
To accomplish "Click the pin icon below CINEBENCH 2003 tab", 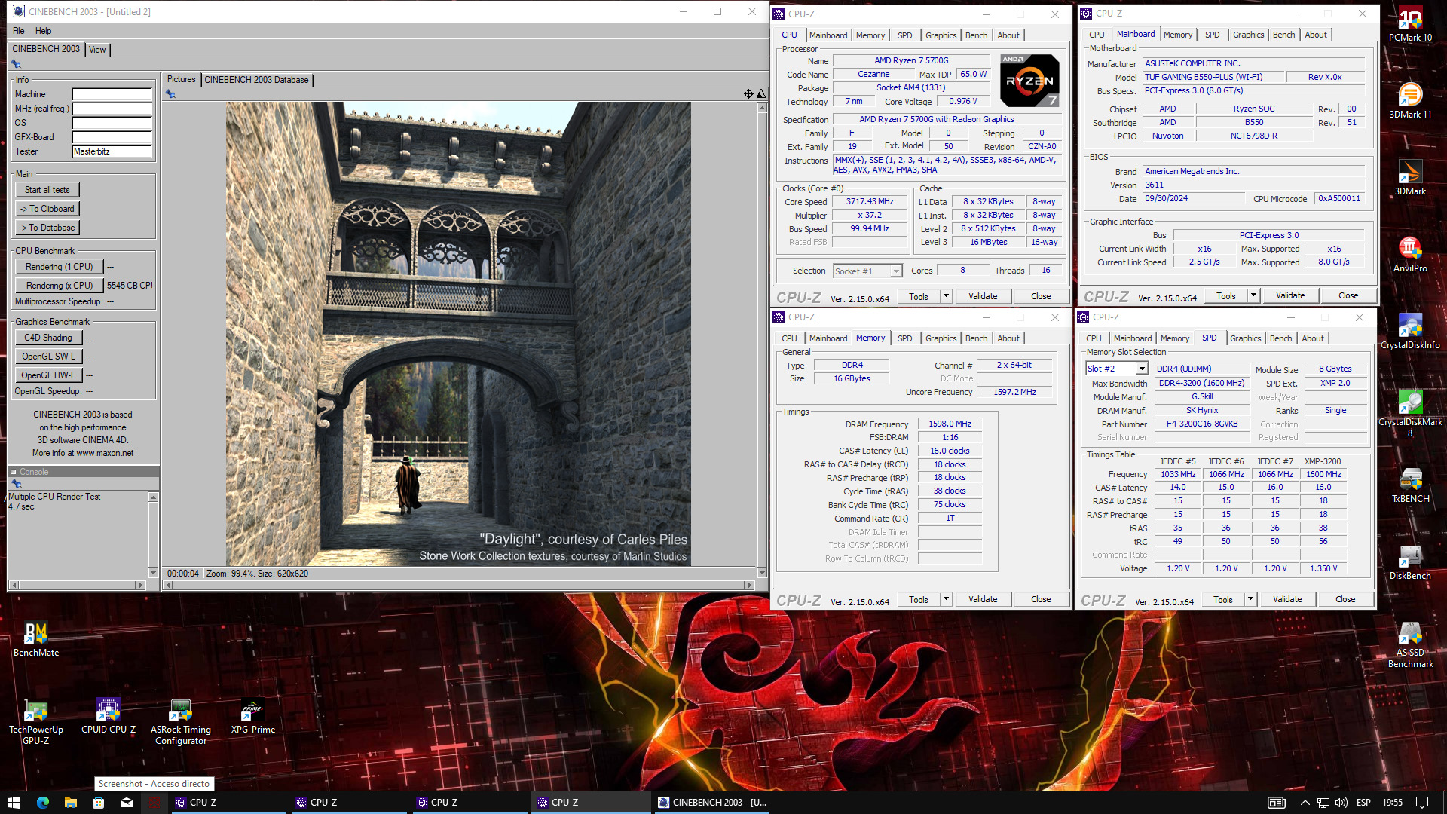I will point(16,64).
